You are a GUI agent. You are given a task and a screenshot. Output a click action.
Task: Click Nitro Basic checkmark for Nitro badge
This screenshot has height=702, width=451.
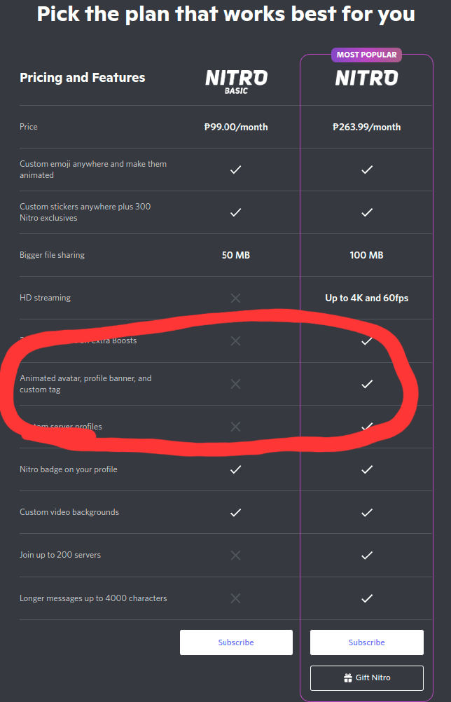click(236, 469)
